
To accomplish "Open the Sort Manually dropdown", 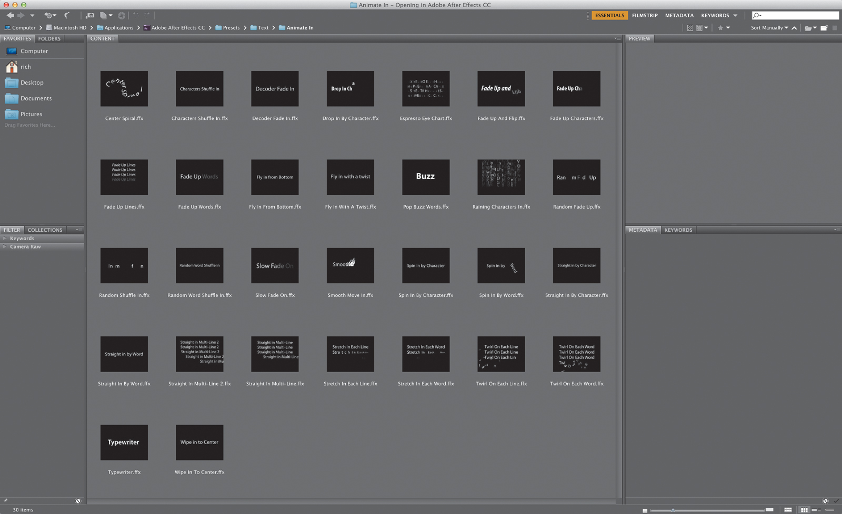I will (x=769, y=28).
